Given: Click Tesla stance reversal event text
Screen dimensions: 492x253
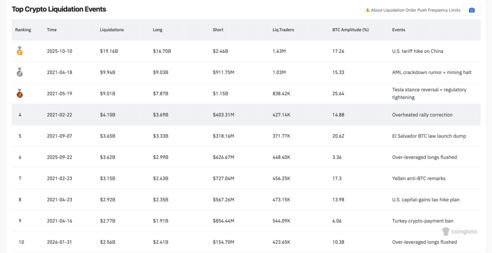Looking at the screenshot, I should coord(429,93).
